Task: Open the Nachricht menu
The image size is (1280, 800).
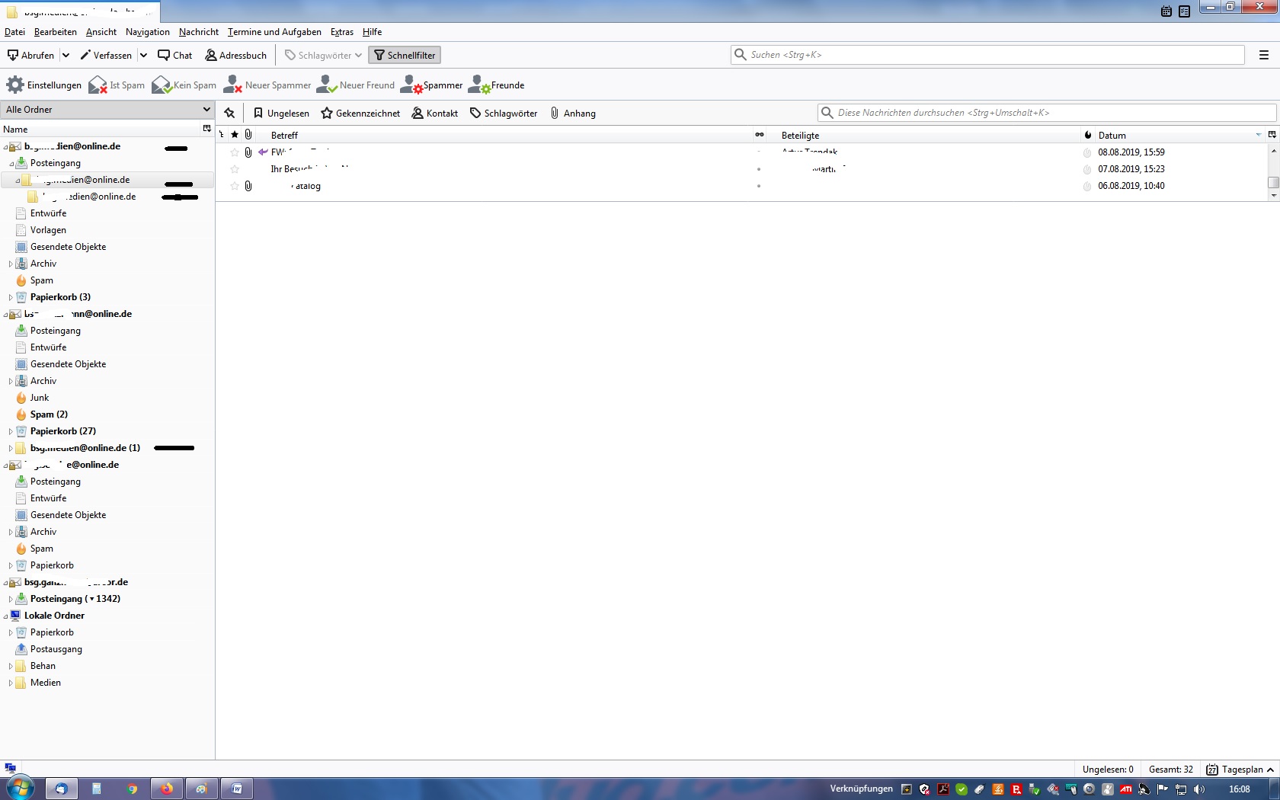Action: coord(199,32)
